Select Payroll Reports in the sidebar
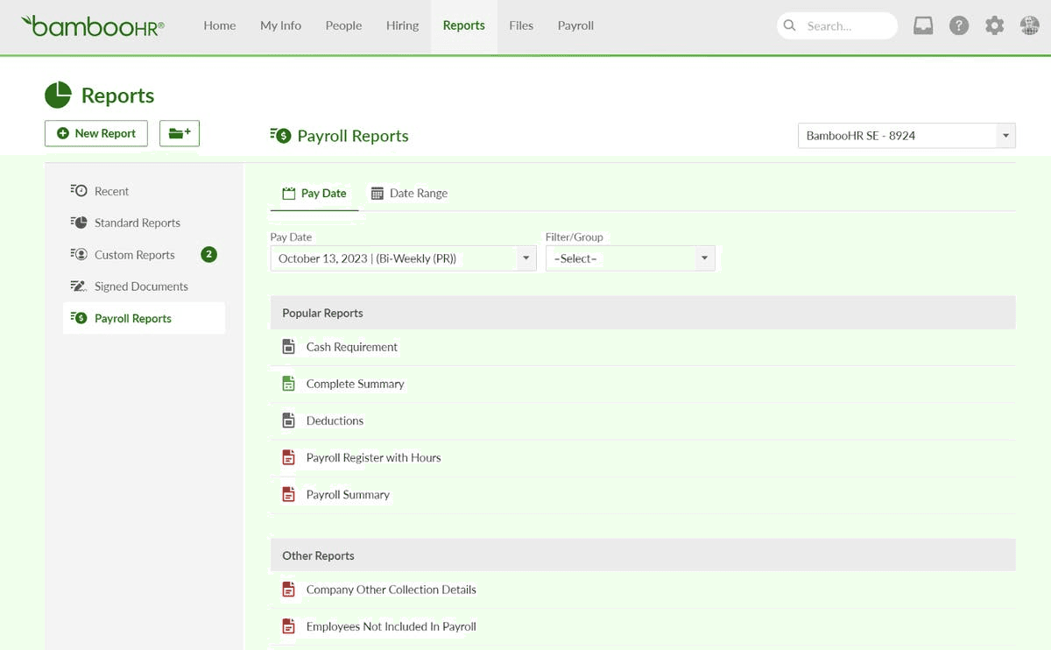This screenshot has width=1051, height=650. [144, 318]
